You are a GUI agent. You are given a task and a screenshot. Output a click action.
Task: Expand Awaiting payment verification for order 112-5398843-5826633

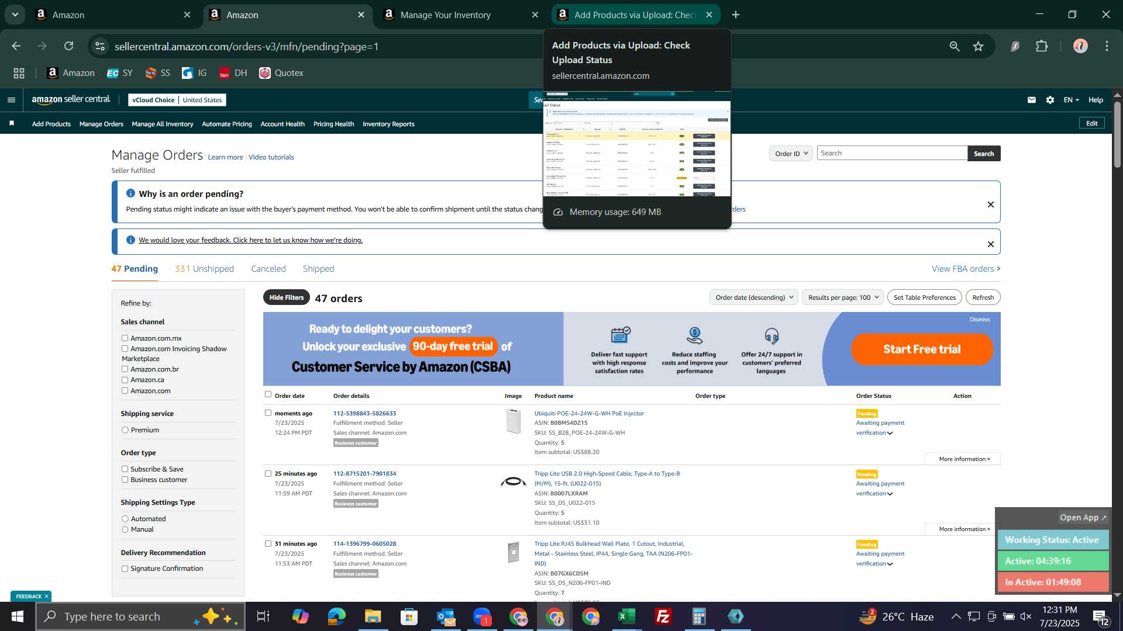[x=880, y=428]
